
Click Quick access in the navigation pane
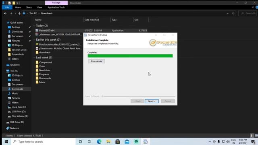17,23
